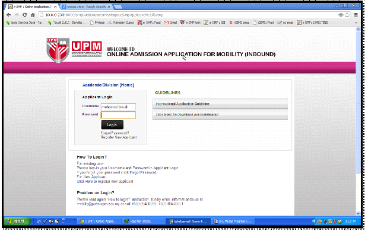
Task: Click the browser back arrow
Action: click(9, 15)
